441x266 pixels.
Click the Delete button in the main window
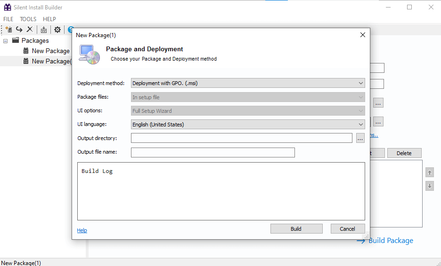click(x=404, y=153)
